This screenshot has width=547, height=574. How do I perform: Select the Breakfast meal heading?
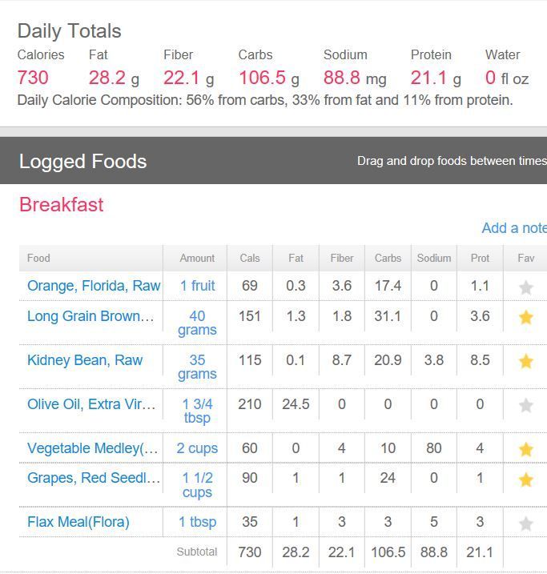click(x=62, y=204)
